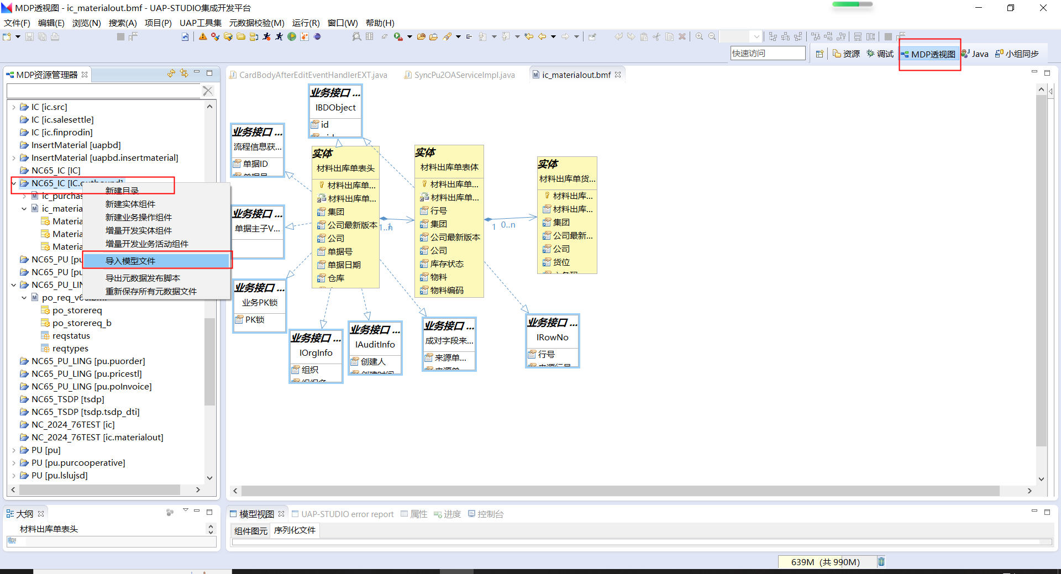Click the purple globe toolbar icon
Image resolution: width=1061 pixels, height=574 pixels.
tap(317, 36)
